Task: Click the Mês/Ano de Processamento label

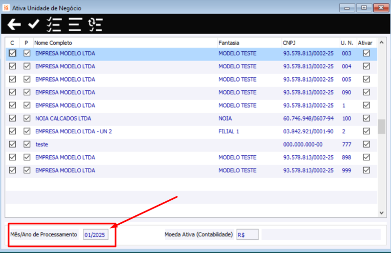Action: [x=43, y=234]
